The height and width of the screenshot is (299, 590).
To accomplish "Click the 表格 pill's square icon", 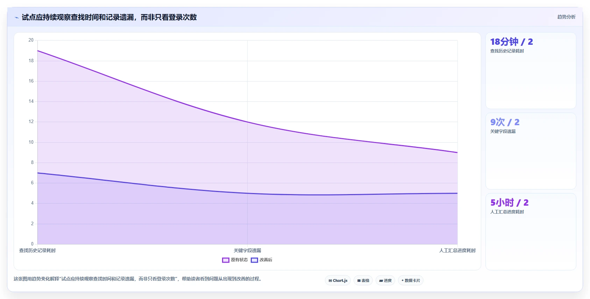I will click(x=359, y=280).
